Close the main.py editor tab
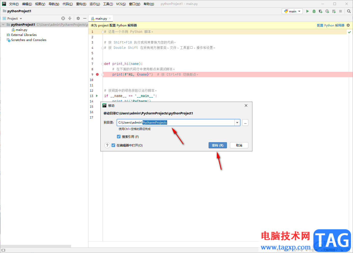The width and height of the screenshot is (353, 253). pos(110,18)
